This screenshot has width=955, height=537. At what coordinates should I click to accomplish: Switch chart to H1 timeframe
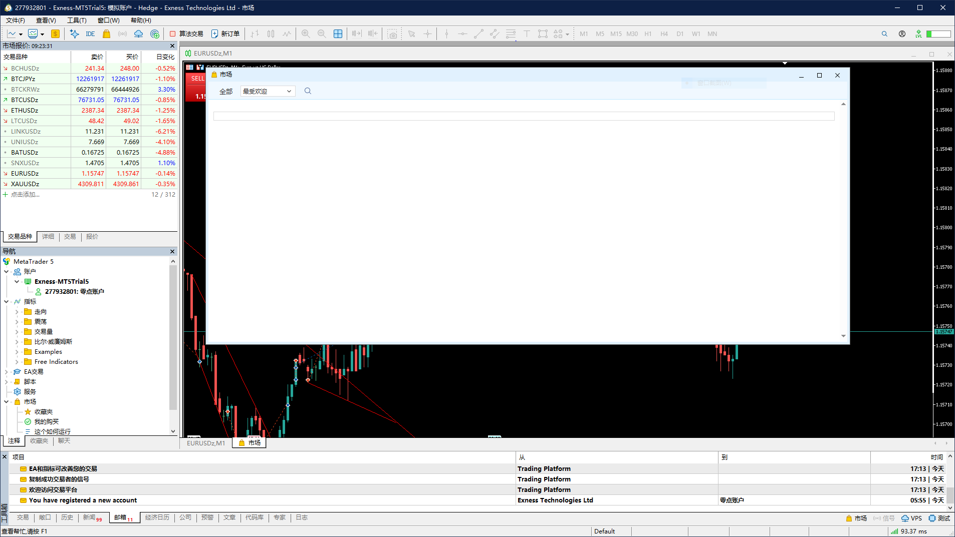pos(648,34)
